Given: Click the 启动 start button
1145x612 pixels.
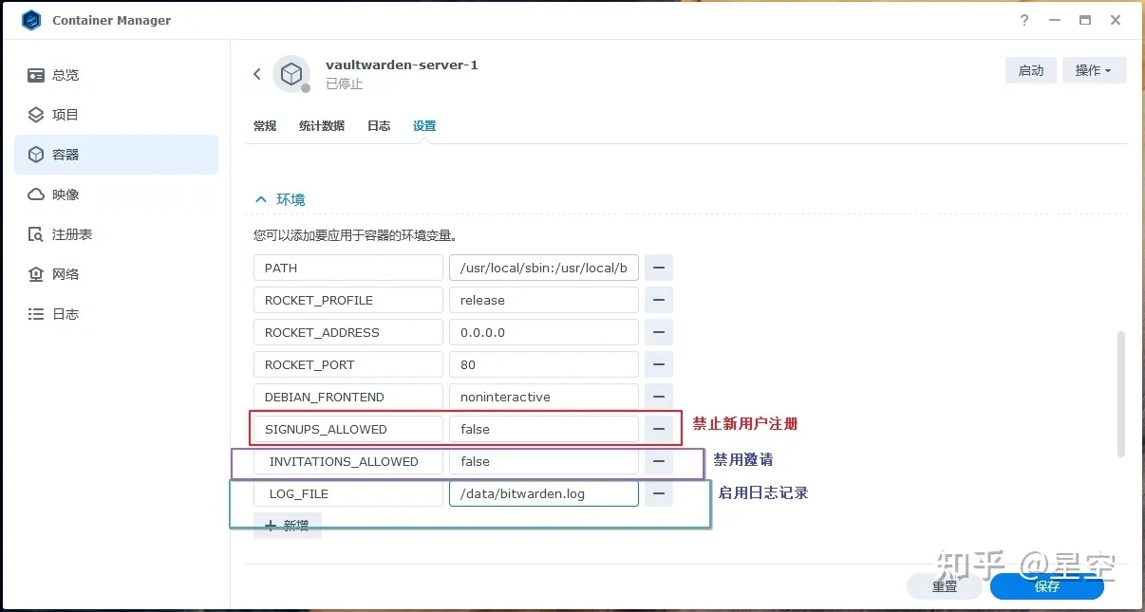Looking at the screenshot, I should pos(1030,70).
